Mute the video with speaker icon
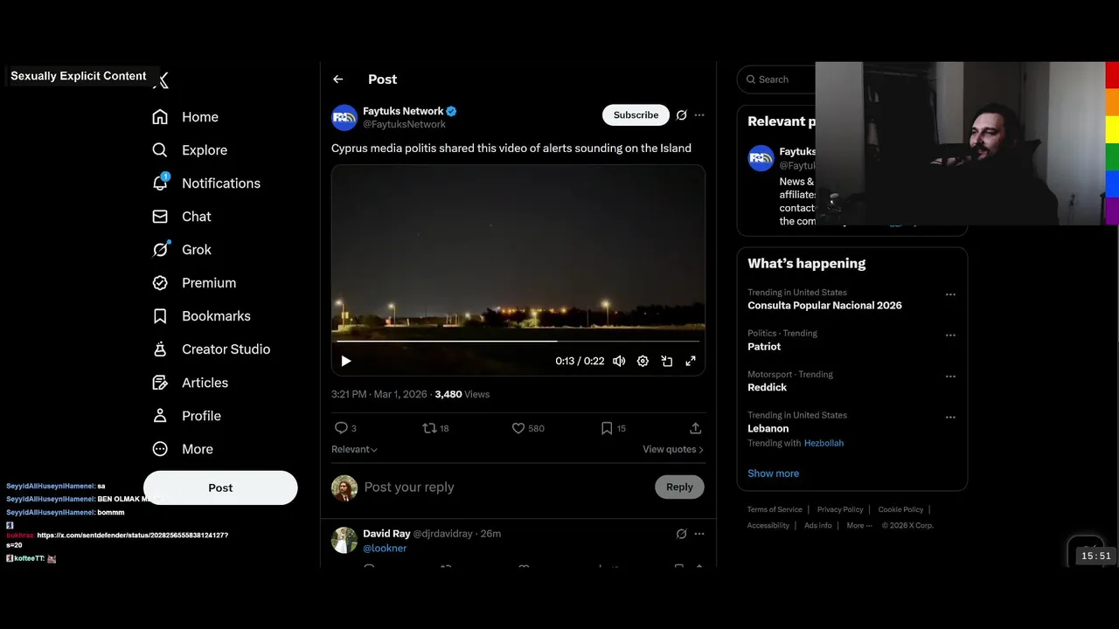 tap(619, 361)
